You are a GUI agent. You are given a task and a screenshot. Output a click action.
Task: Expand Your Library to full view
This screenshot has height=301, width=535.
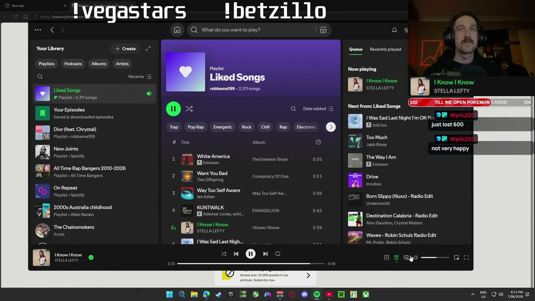coord(148,48)
